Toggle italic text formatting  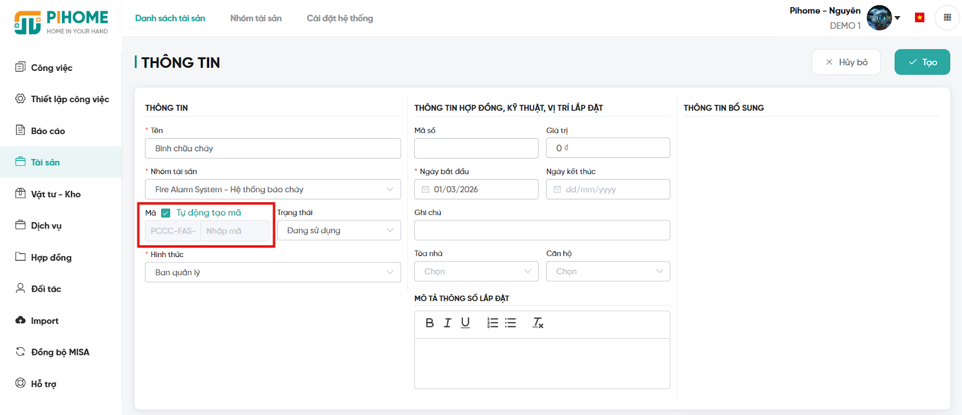pos(447,323)
